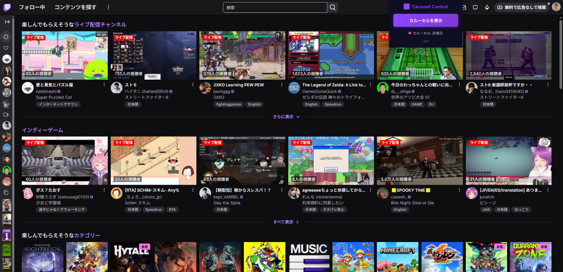
Task: Click the _ちょろ_ channel avatar
Action: 116,193
